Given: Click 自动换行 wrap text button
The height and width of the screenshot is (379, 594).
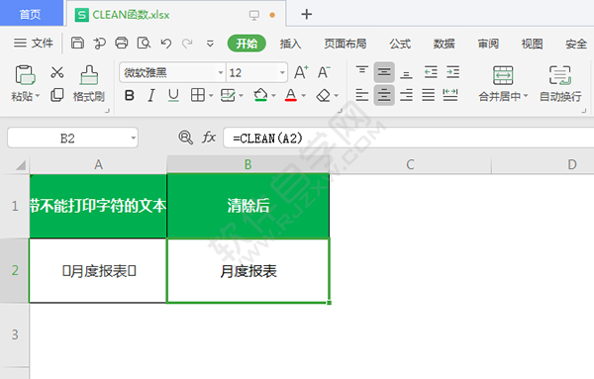Looking at the screenshot, I should point(560,84).
